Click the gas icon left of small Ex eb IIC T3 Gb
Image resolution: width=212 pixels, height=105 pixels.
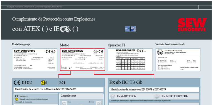pyautogui.click(x=112, y=96)
